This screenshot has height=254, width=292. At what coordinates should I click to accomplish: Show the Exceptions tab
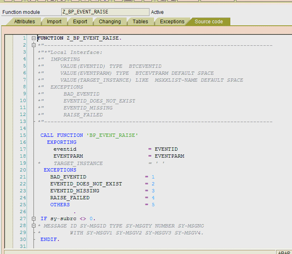click(172, 21)
